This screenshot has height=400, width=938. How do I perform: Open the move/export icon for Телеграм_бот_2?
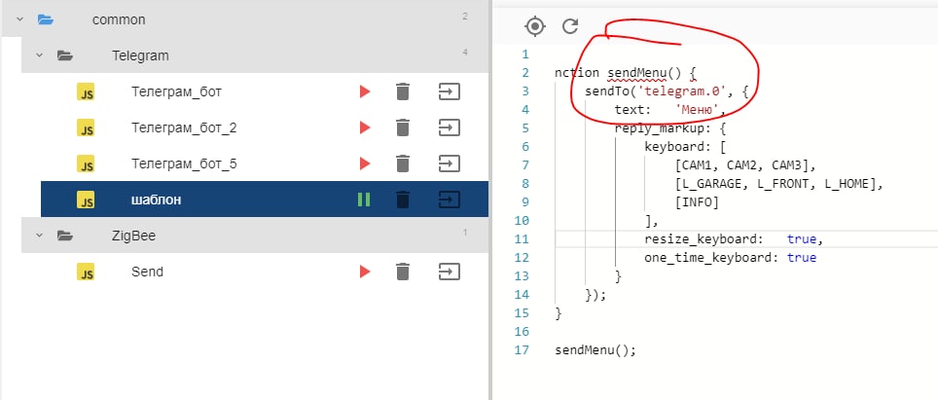(450, 127)
